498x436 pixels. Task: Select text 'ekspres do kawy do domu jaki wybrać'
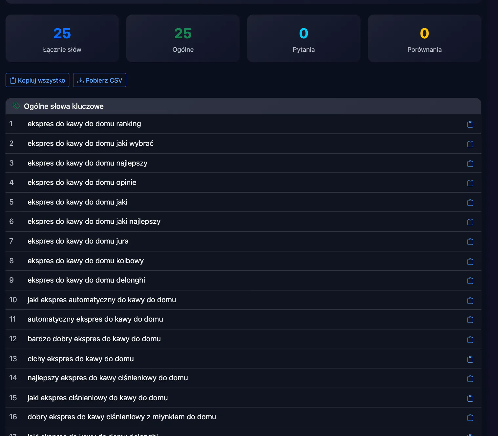tap(91, 144)
